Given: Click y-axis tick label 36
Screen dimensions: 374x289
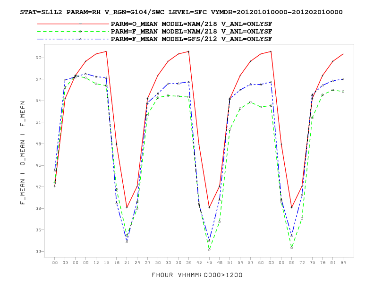Looking at the screenshot, I should [x=39, y=230].
